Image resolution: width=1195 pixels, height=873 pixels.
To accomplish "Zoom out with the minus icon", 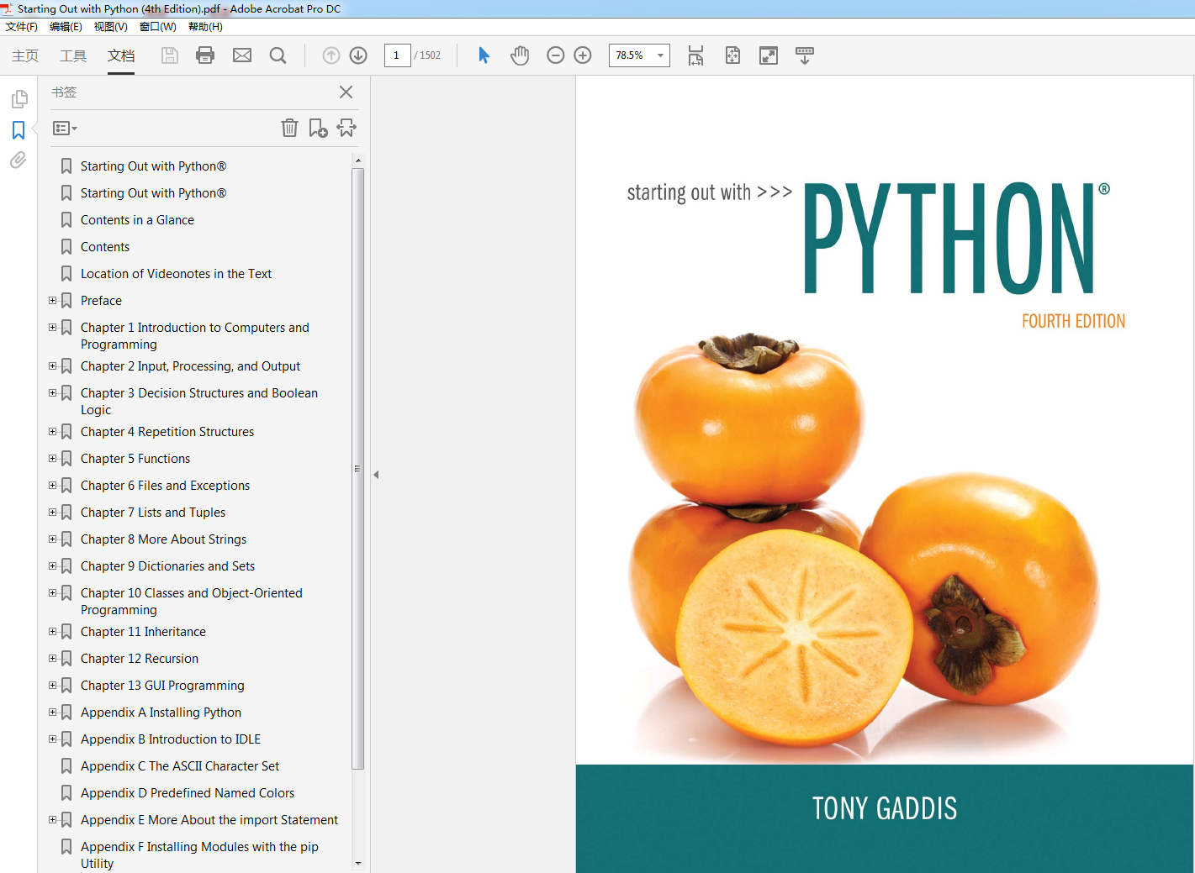I will tap(555, 55).
